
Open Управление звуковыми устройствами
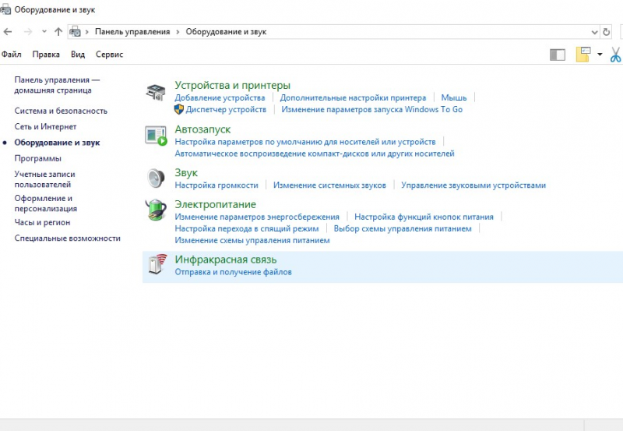coord(473,185)
